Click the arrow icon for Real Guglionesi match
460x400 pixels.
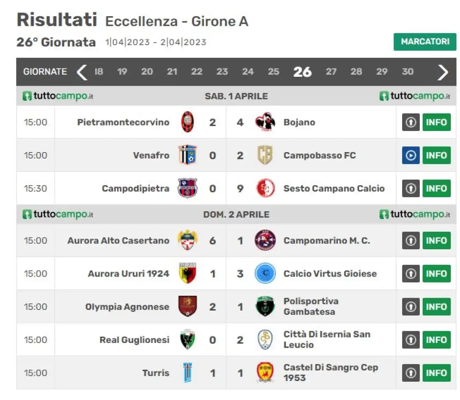411,340
